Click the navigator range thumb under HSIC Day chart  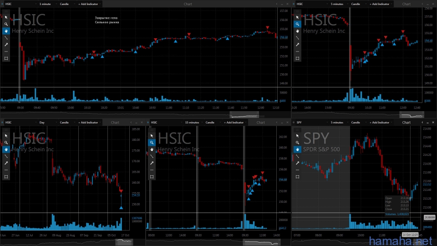pyautogui.click(x=124, y=242)
